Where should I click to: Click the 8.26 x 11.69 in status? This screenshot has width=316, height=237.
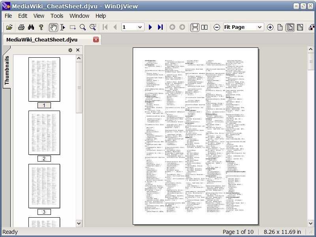[x=282, y=232]
